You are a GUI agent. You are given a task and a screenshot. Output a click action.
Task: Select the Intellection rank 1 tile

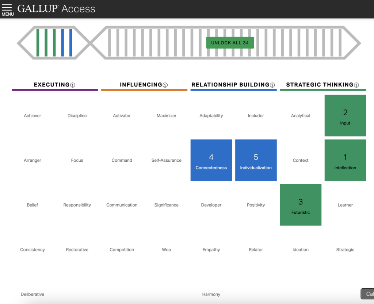pos(345,160)
